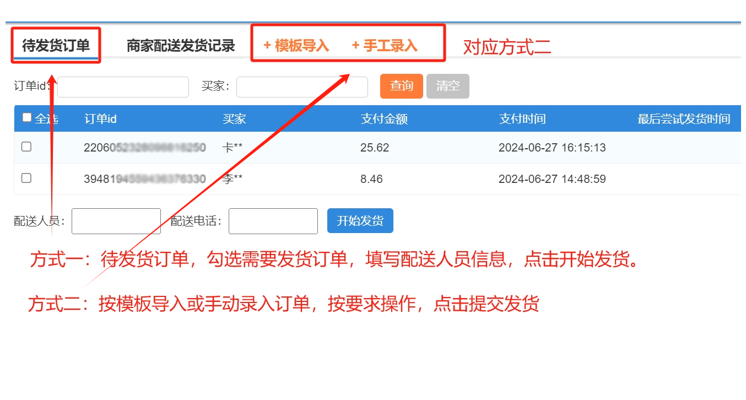The width and height of the screenshot is (746, 400).
Task: Toggle the 全选 checkbox in table header
Action: pos(27,117)
